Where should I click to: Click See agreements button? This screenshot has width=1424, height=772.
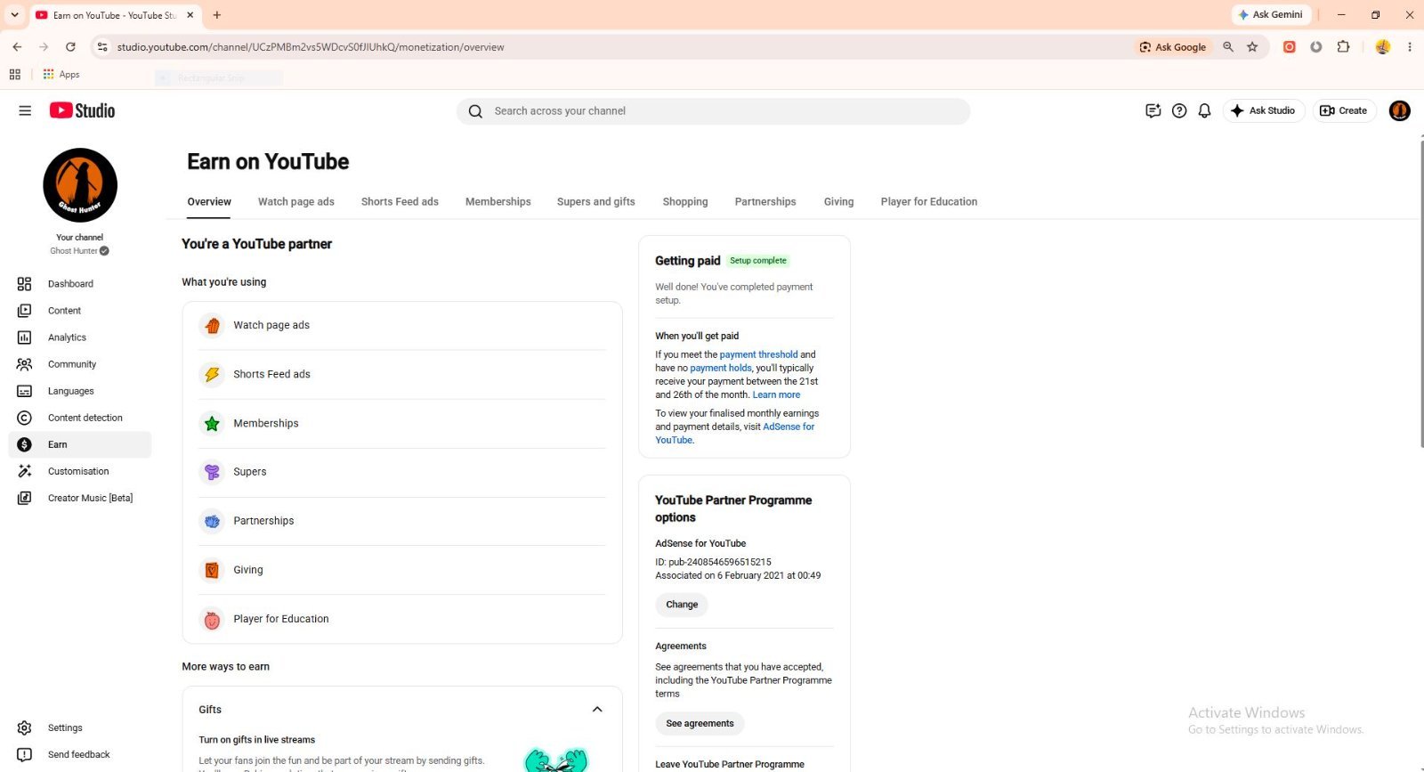pyautogui.click(x=700, y=724)
